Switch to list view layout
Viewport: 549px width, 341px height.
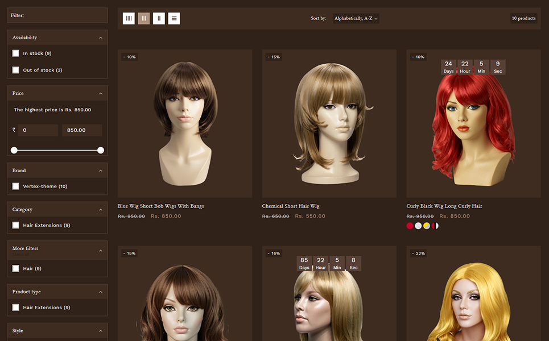click(175, 19)
